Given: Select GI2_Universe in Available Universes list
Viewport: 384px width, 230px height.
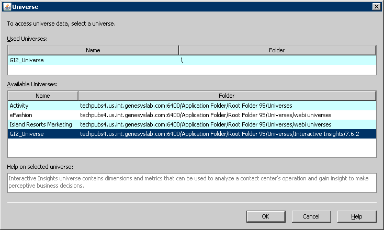Looking at the screenshot, I should click(27, 134).
